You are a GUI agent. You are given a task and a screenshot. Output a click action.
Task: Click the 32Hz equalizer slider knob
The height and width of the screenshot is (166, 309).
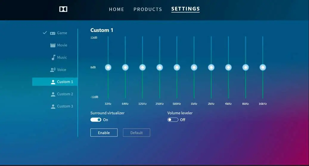pos(108,67)
